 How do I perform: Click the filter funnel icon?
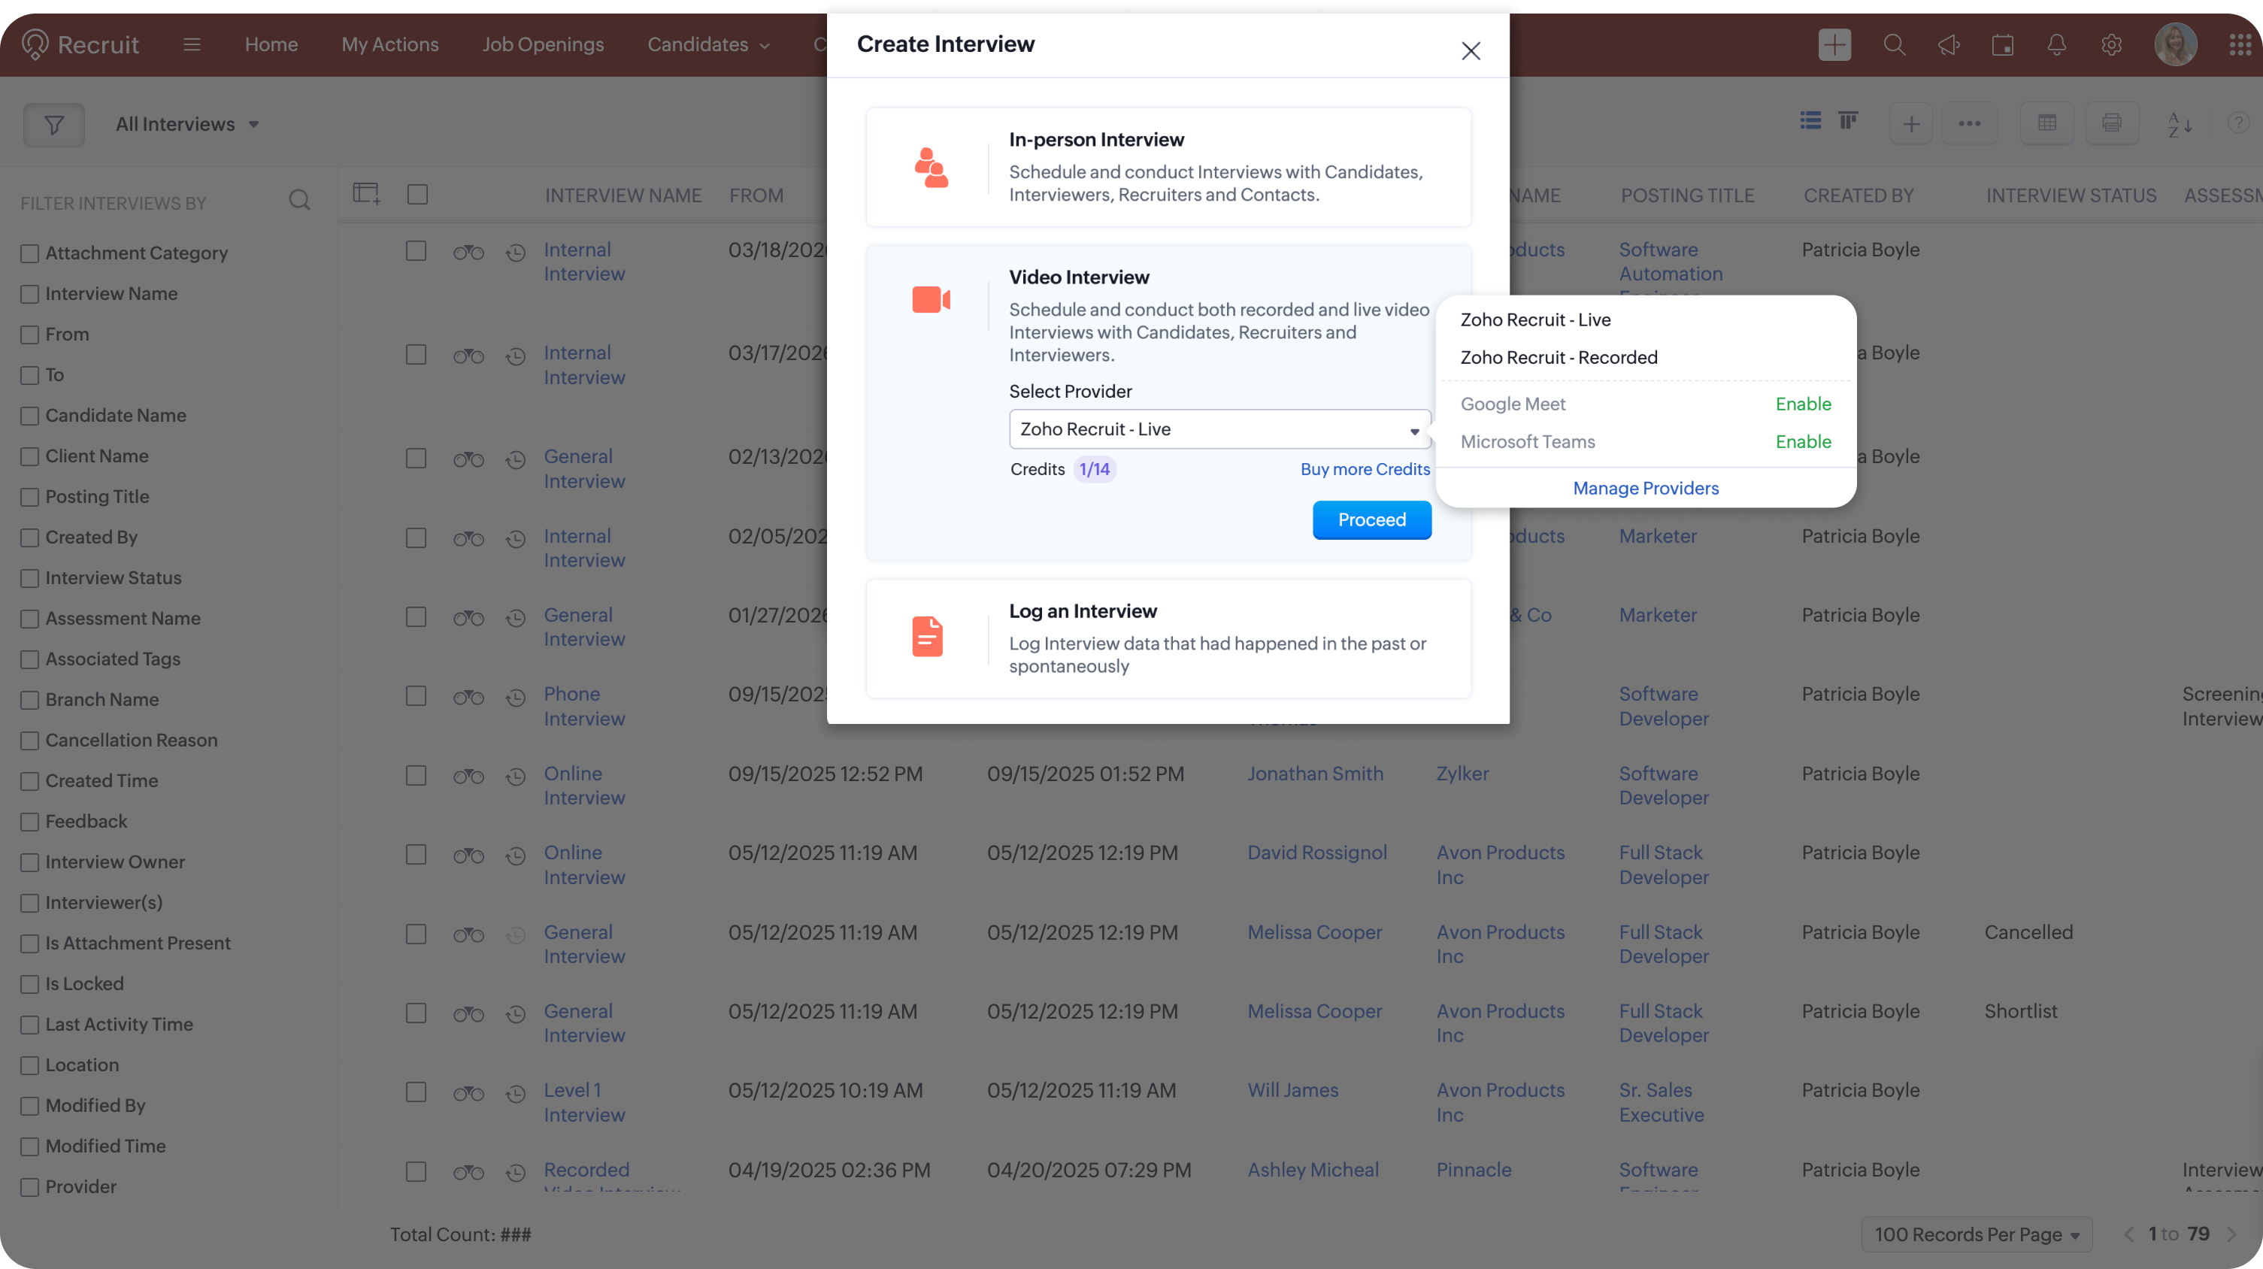coord(53,125)
